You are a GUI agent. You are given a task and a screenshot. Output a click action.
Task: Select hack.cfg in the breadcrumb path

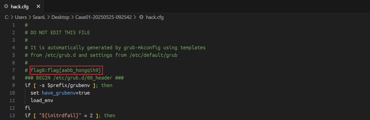click(155, 17)
